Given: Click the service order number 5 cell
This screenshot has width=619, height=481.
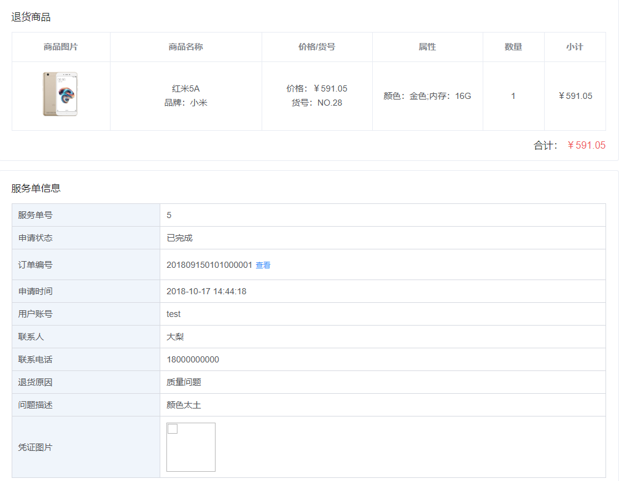Looking at the screenshot, I should tap(168, 214).
